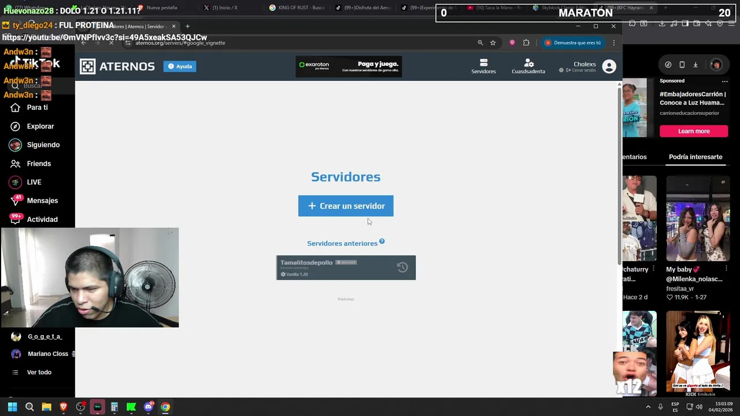The height and width of the screenshot is (416, 740).
Task: Open the extensions puzzle icon
Action: pos(526,43)
